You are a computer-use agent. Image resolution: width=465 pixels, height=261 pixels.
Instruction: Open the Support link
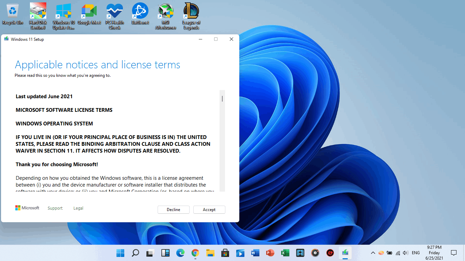55,208
